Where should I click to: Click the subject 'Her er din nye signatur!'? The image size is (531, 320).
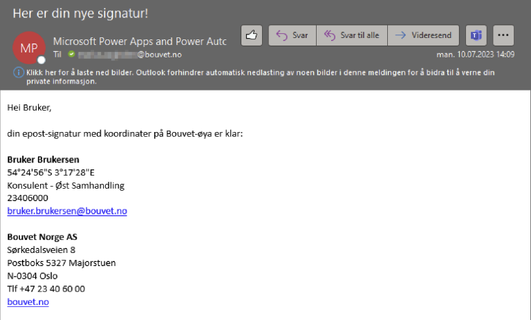click(81, 14)
